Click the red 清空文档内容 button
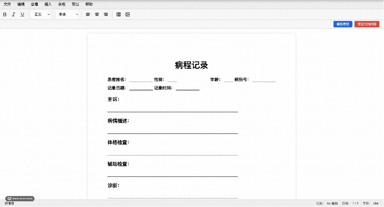The width and height of the screenshot is (384, 207). point(367,24)
